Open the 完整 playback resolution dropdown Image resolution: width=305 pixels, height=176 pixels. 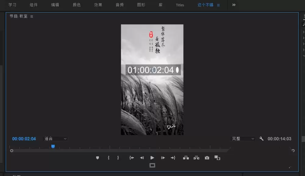(x=243, y=139)
